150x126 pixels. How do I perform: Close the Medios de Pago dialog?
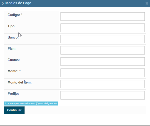click(x=147, y=3)
